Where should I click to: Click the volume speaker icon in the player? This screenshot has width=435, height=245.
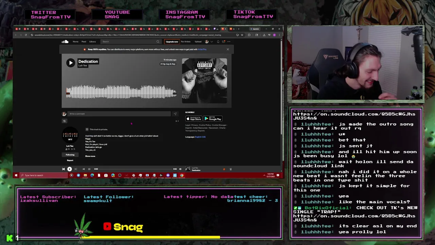[x=180, y=169]
